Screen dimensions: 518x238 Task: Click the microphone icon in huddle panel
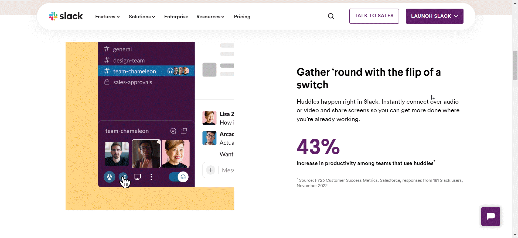point(109,177)
